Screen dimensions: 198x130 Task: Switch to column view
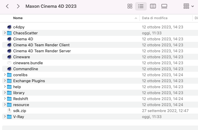(x=153, y=6)
